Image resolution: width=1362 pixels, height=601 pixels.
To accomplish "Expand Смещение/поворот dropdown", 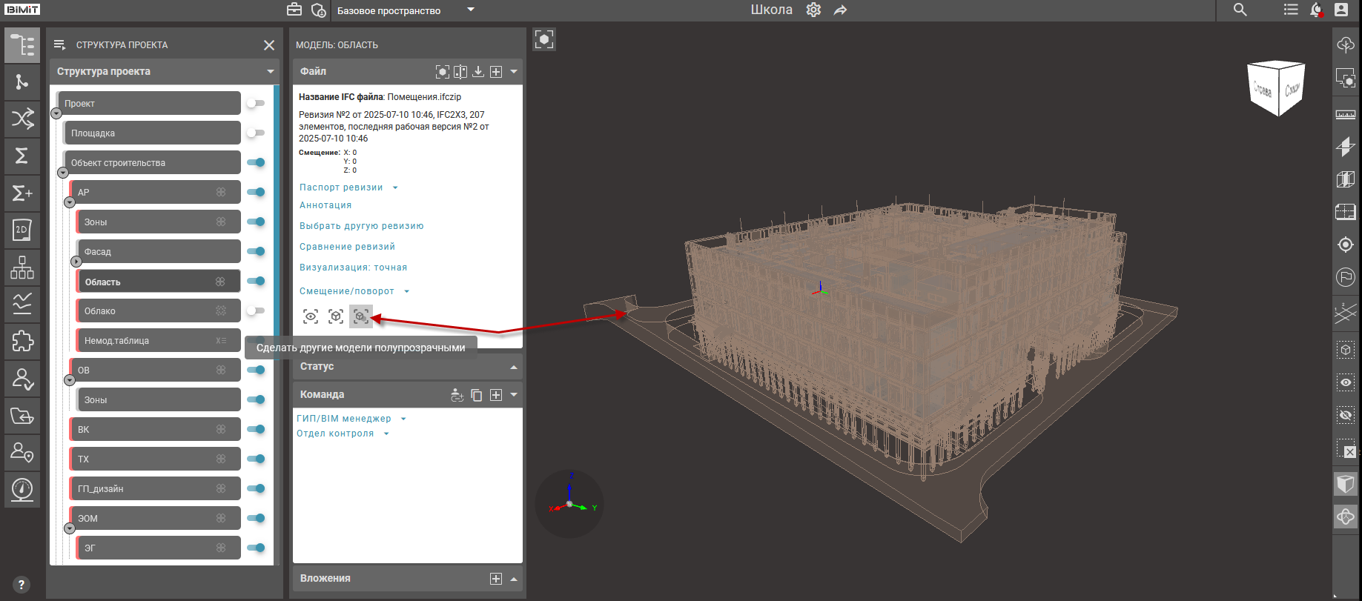I will [x=407, y=291].
